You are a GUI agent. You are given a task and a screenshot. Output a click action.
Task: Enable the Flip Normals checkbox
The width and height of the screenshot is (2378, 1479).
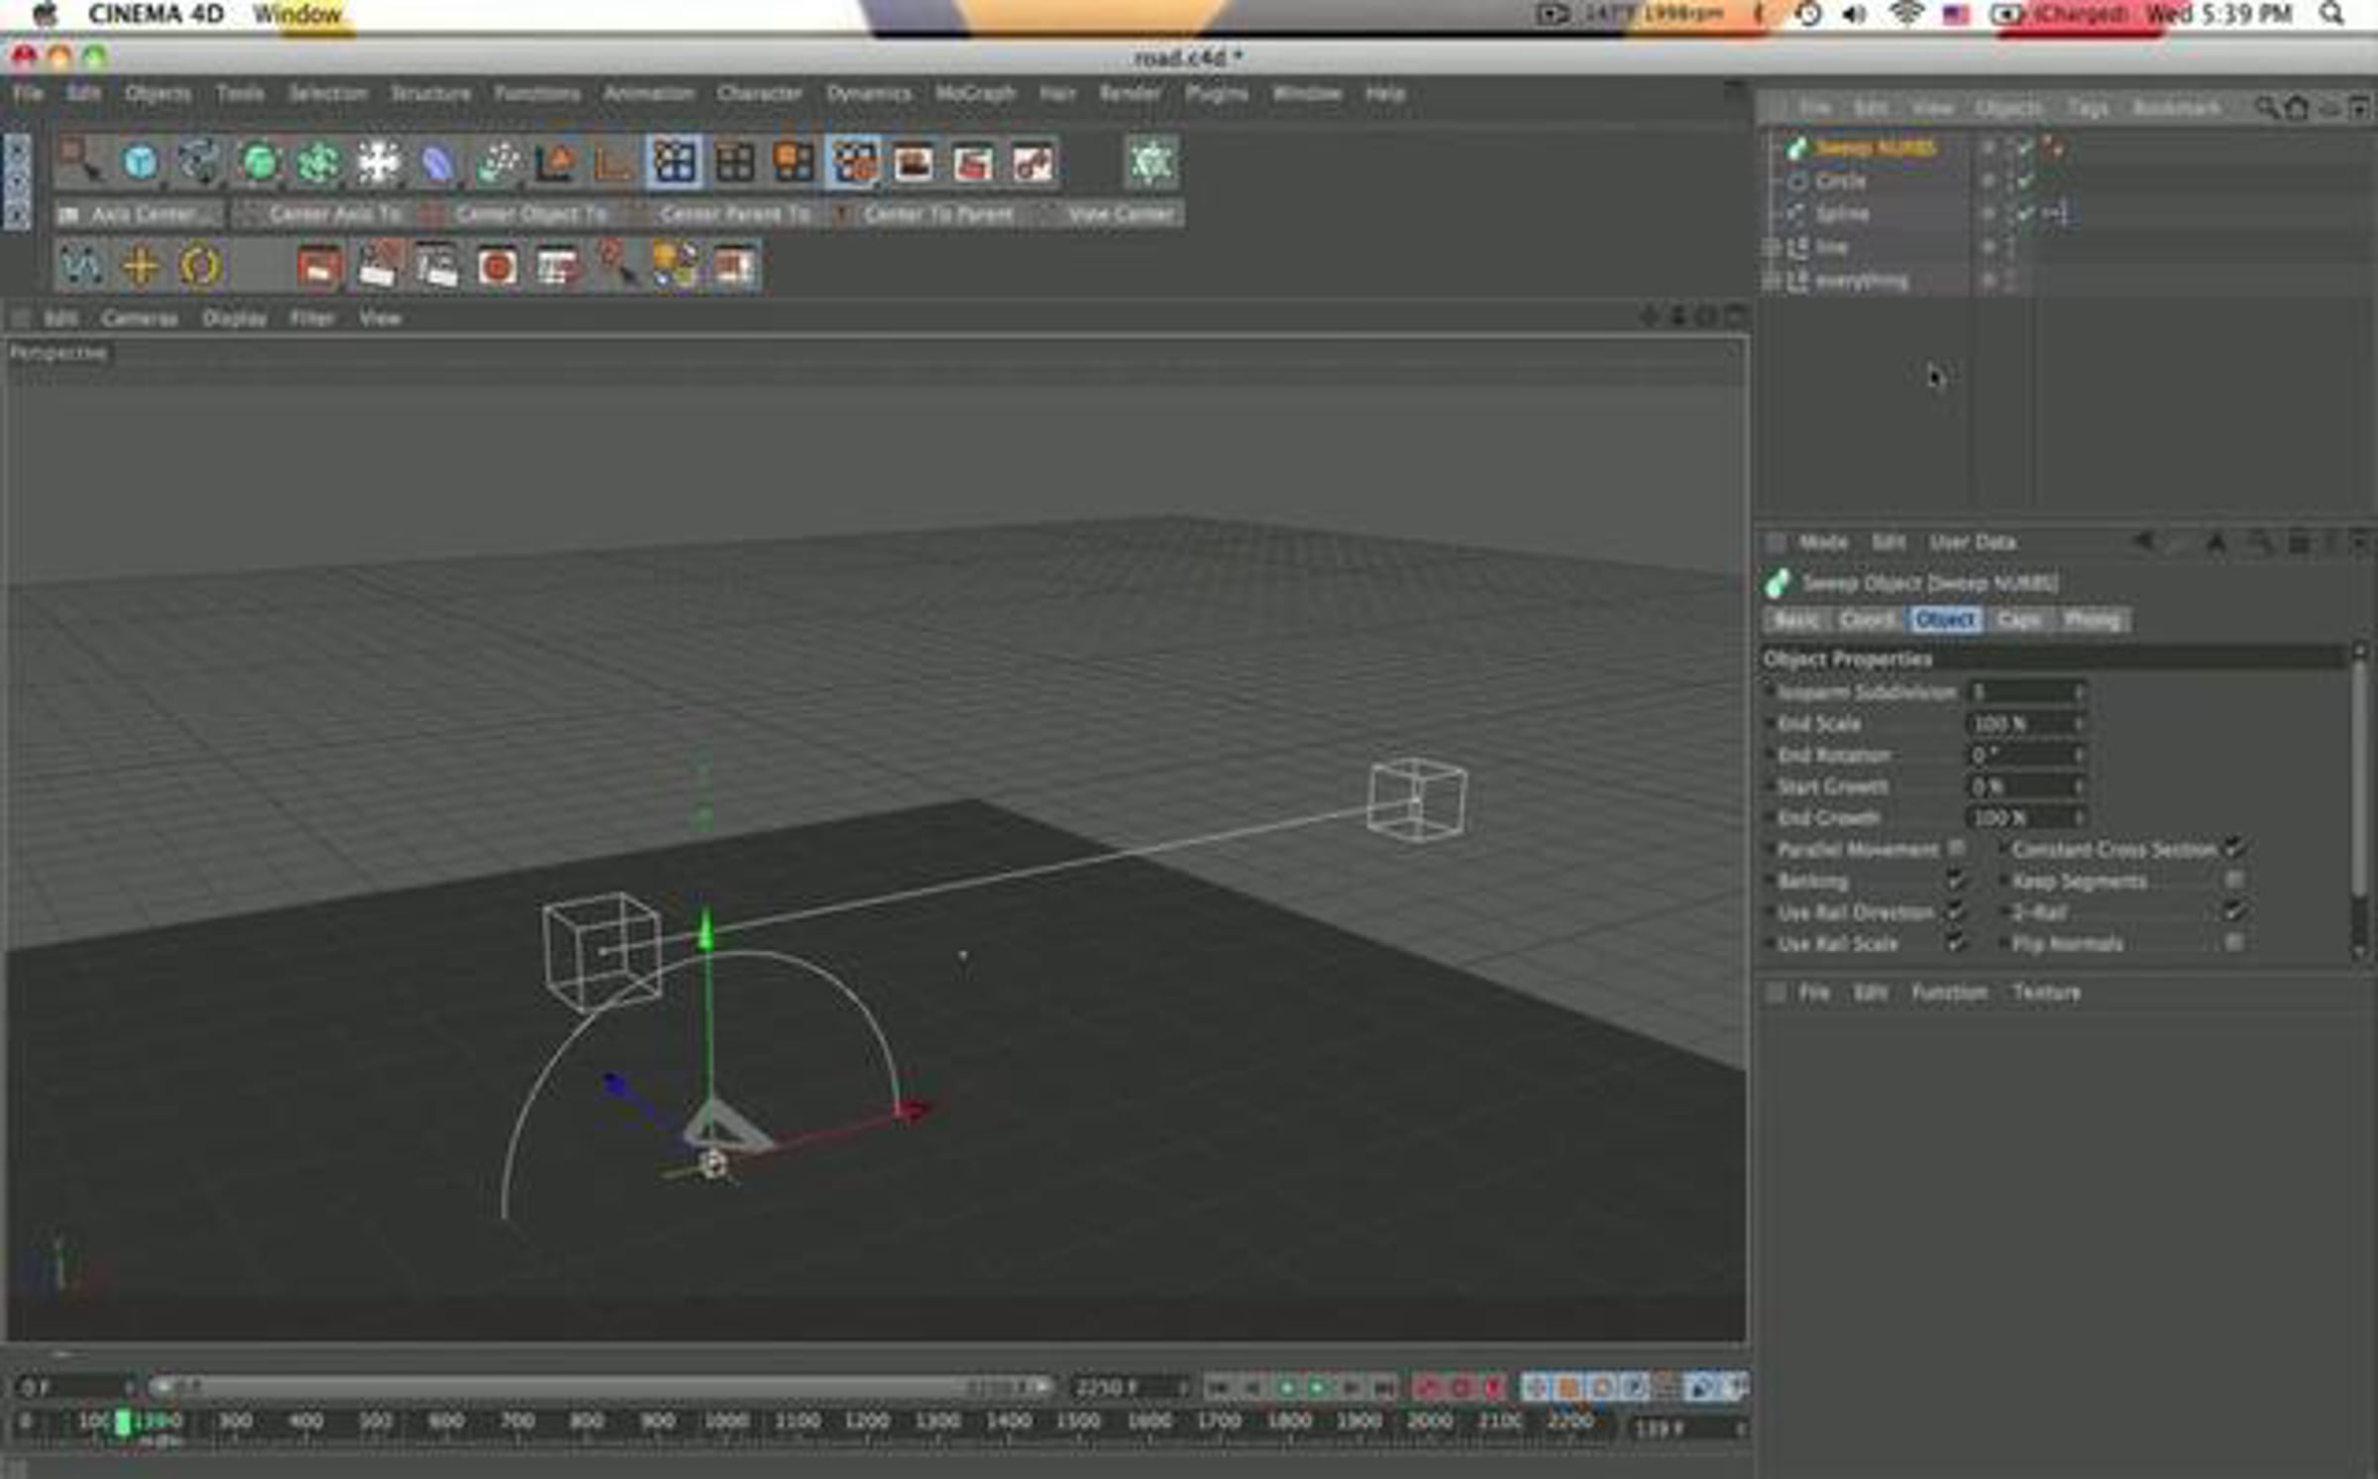click(2234, 942)
